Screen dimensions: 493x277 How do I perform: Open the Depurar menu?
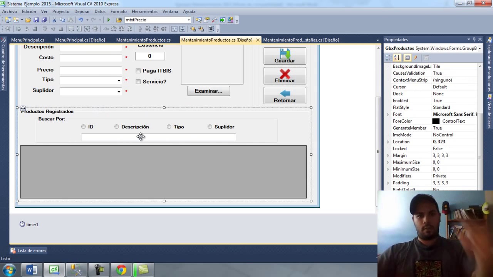(82, 12)
